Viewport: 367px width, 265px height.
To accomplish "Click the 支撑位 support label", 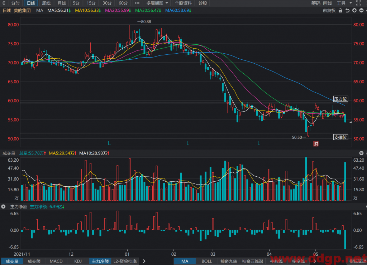I will (340, 137).
